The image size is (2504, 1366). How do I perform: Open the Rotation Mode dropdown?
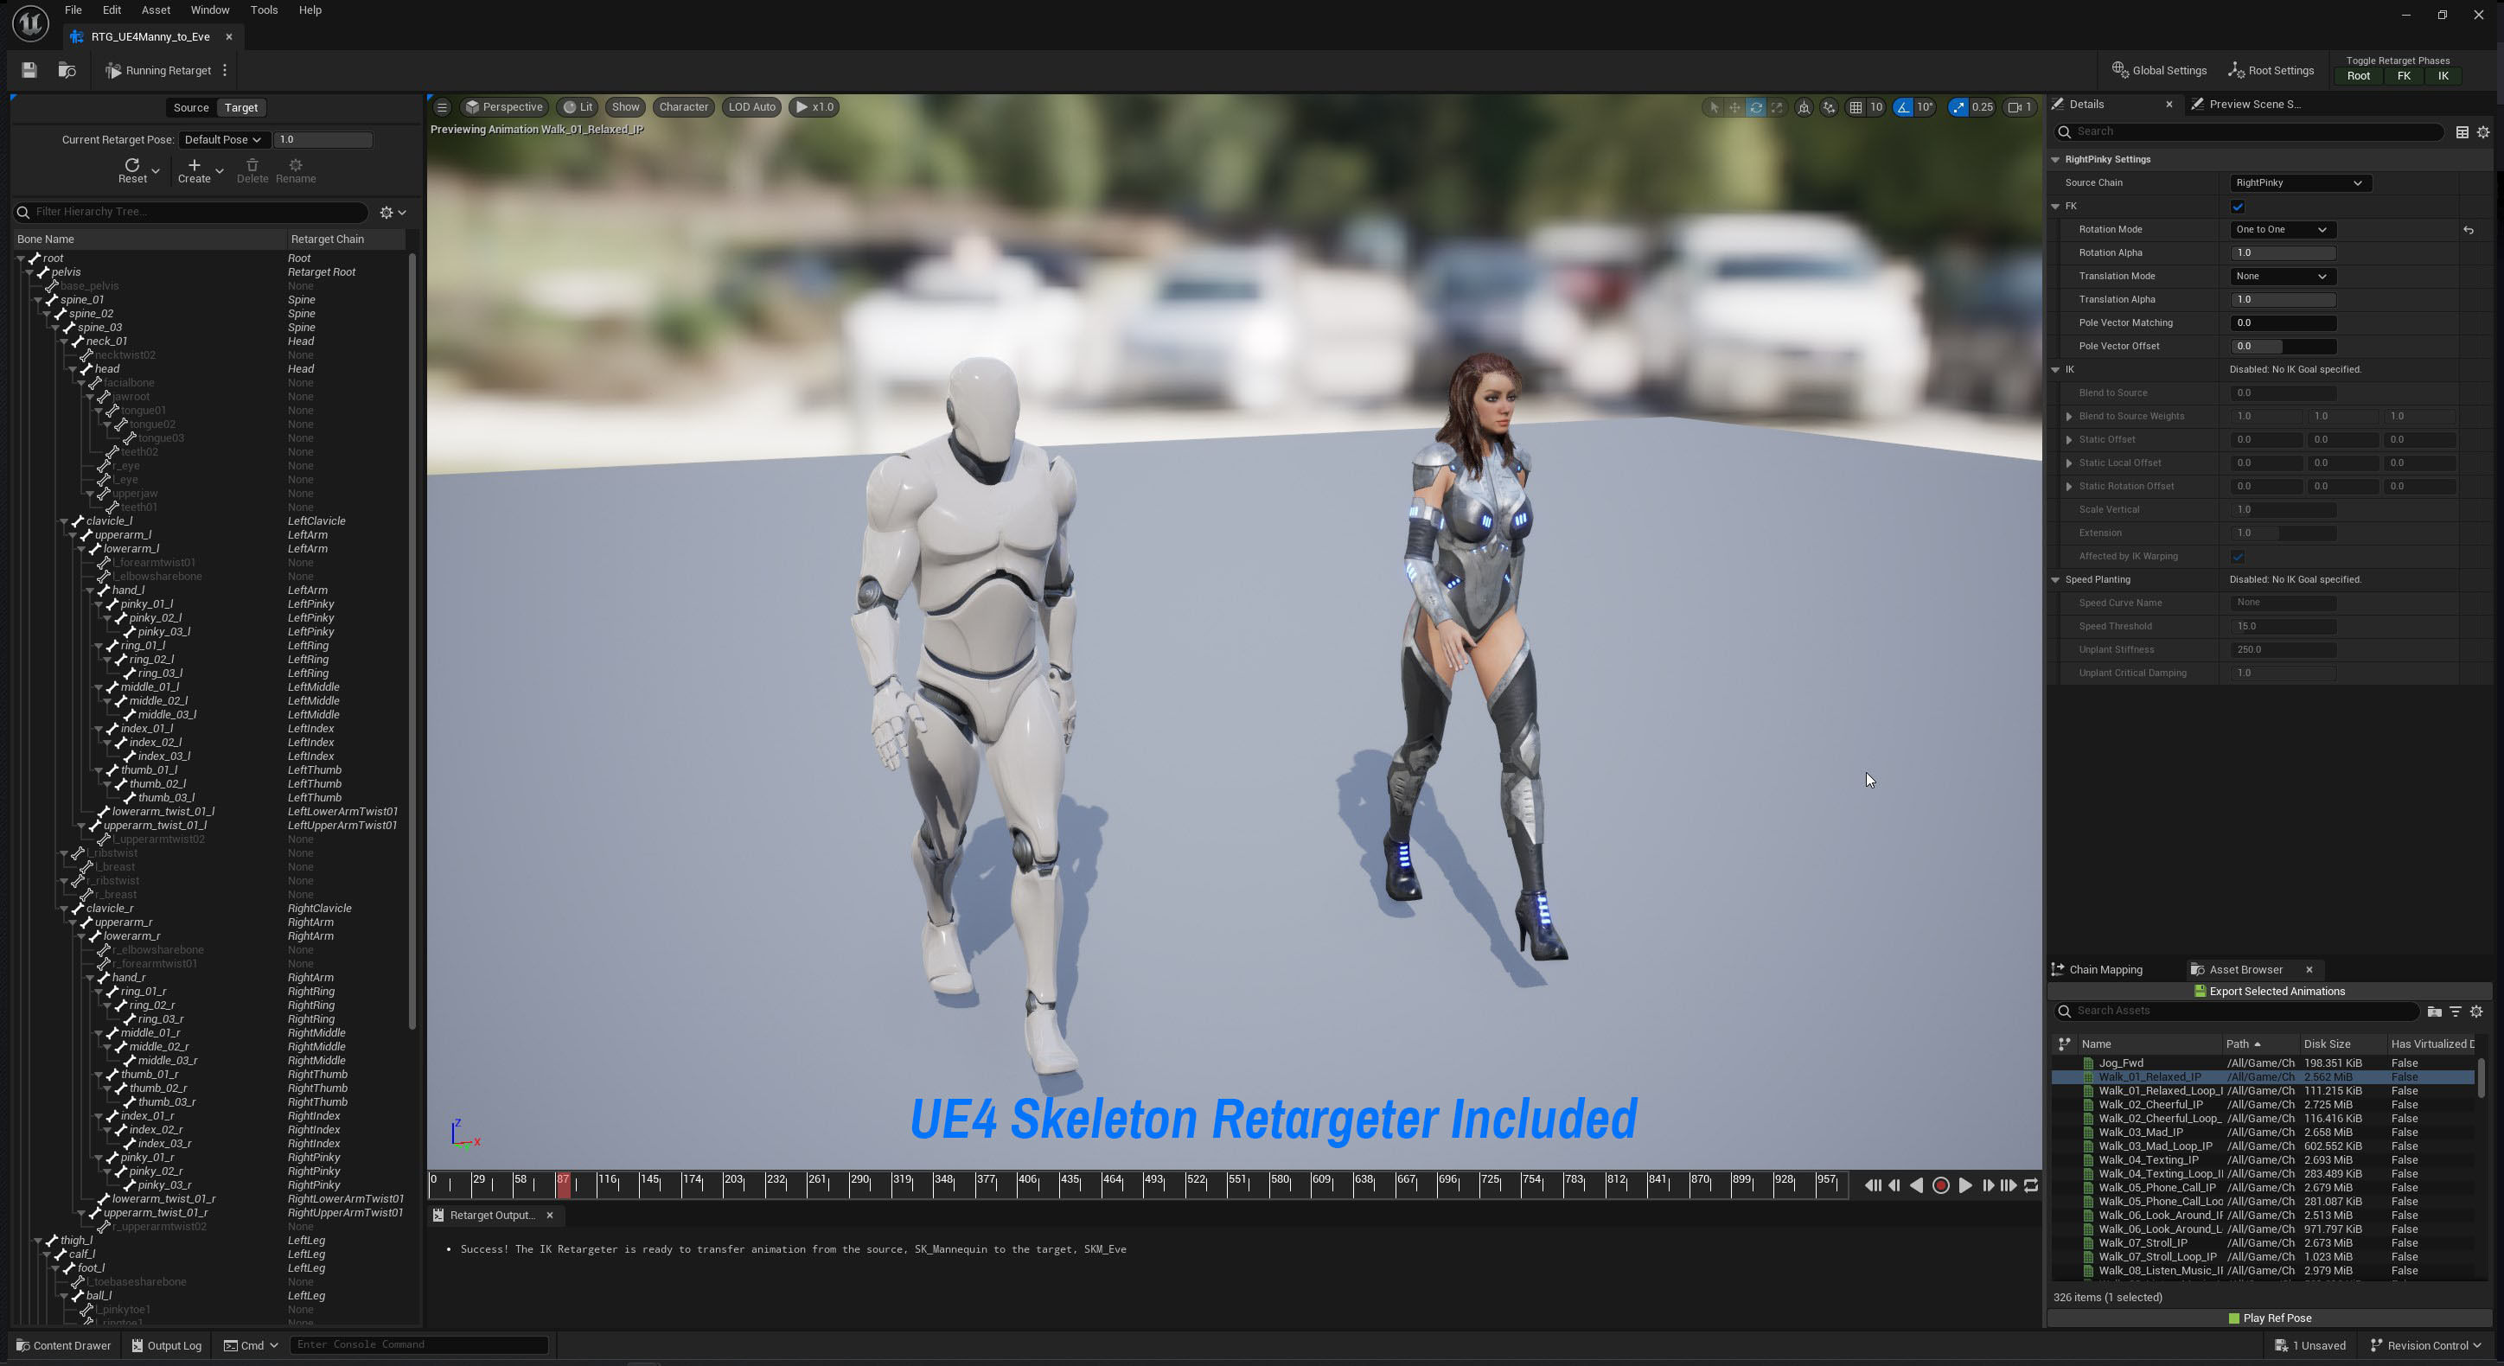pyautogui.click(x=2282, y=229)
